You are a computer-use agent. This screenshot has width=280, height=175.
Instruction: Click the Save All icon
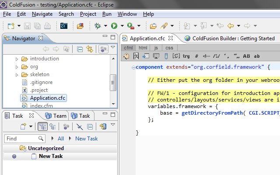[37, 26]
